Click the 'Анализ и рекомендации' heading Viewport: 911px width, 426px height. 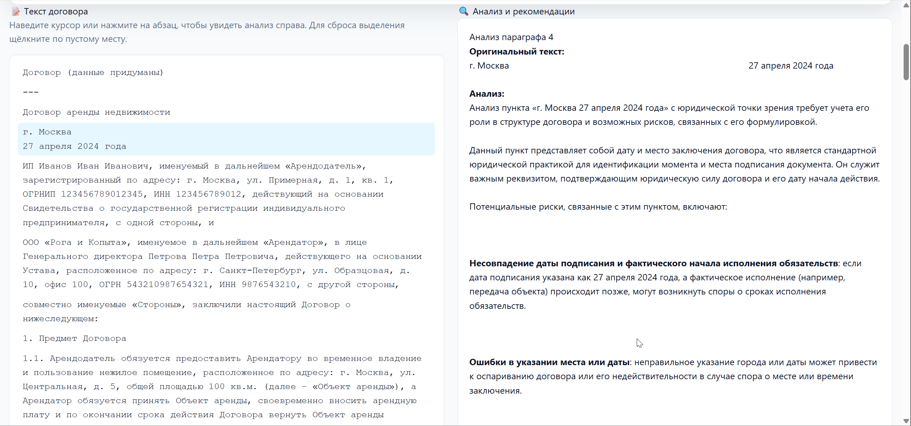pyautogui.click(x=524, y=12)
